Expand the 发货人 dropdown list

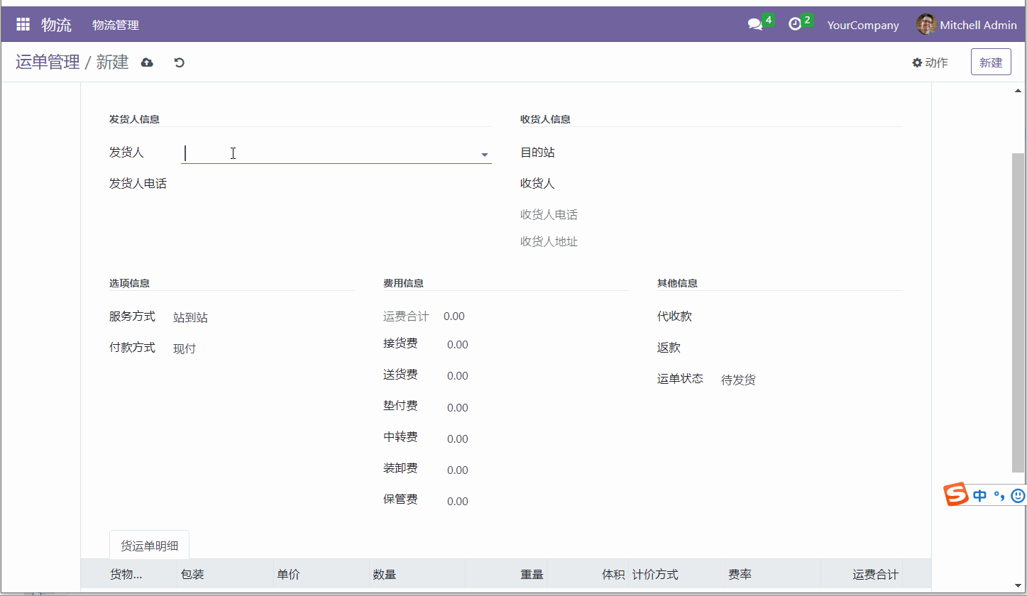click(x=485, y=153)
